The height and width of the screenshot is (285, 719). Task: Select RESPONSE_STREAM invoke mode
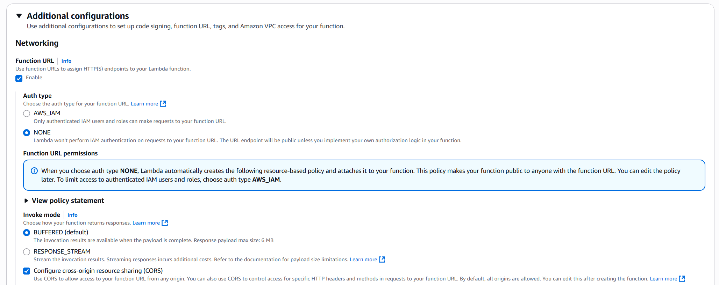tap(27, 252)
